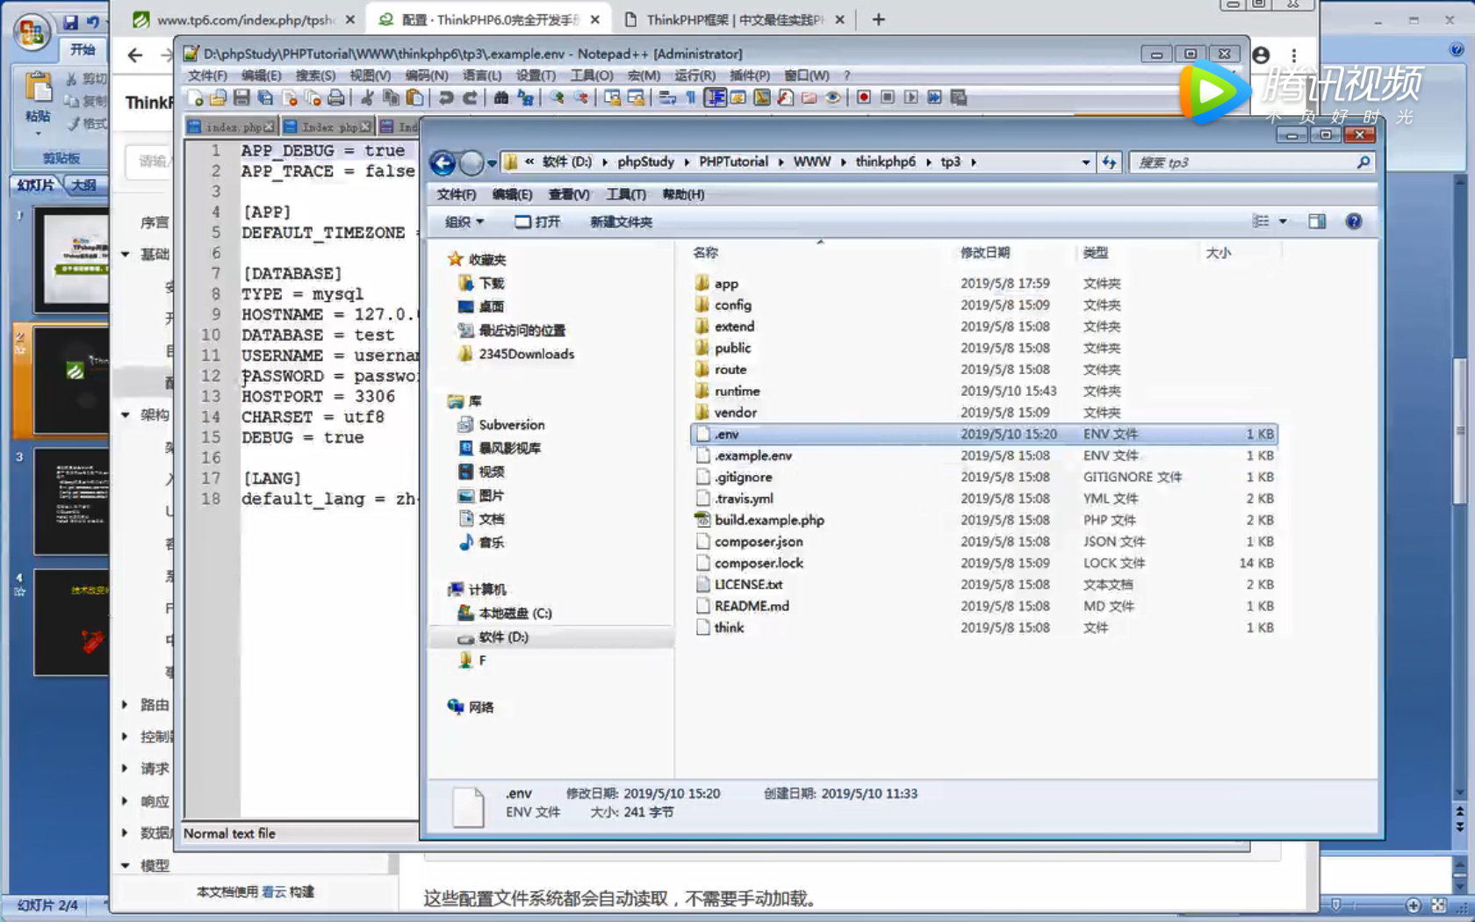
Task: Click the Zoom In icon in Notepad++
Action: (x=557, y=97)
